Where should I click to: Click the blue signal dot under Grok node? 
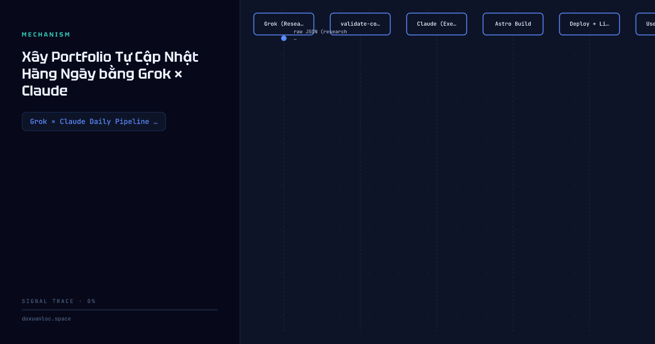pos(284,38)
